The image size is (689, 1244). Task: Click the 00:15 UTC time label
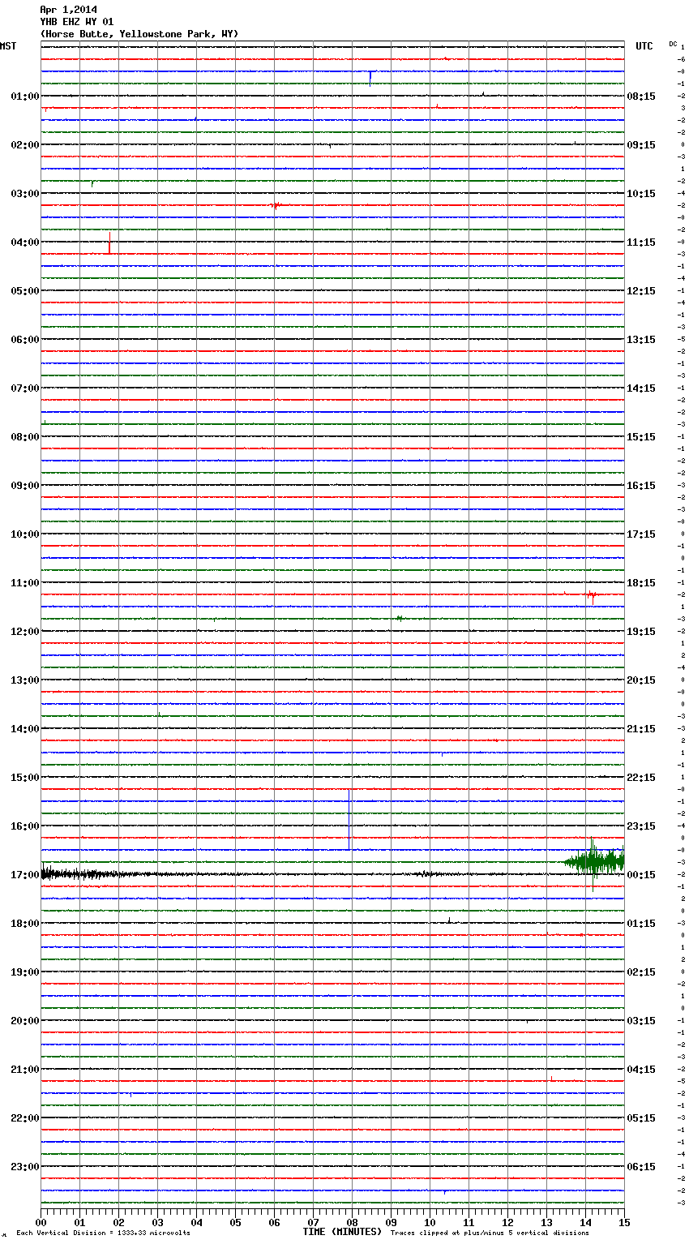pyautogui.click(x=641, y=874)
